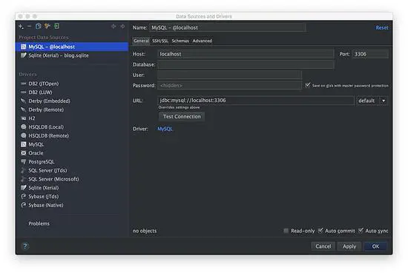Click the duplicate data source icon
Screen dimensions: 408x273
pyautogui.click(x=39, y=26)
